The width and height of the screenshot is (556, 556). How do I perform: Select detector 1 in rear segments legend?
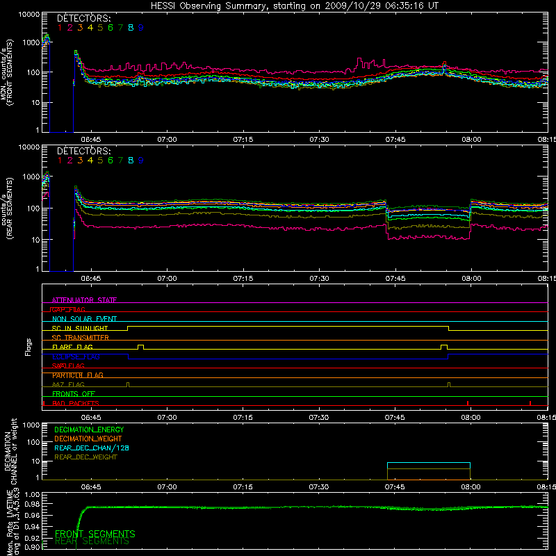pyautogui.click(x=60, y=161)
